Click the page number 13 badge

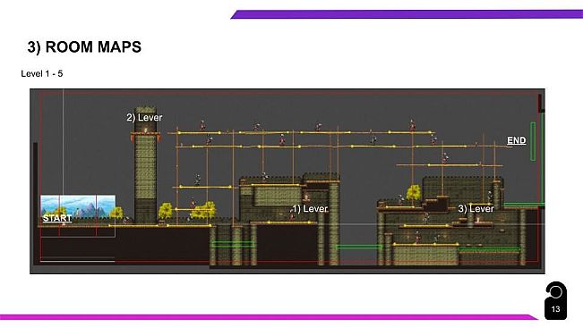[x=555, y=301]
